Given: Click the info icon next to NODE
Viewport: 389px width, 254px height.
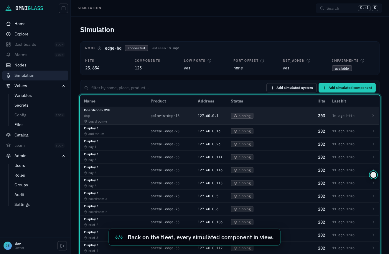Looking at the screenshot, I should click(x=99, y=48).
